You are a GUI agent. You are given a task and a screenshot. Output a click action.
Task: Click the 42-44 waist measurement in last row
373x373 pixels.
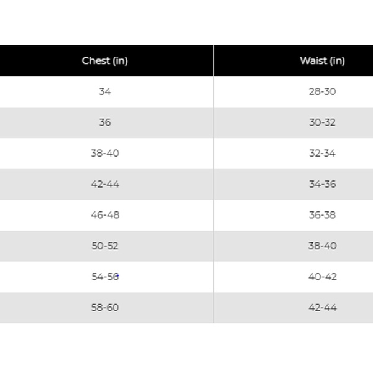pyautogui.click(x=323, y=308)
